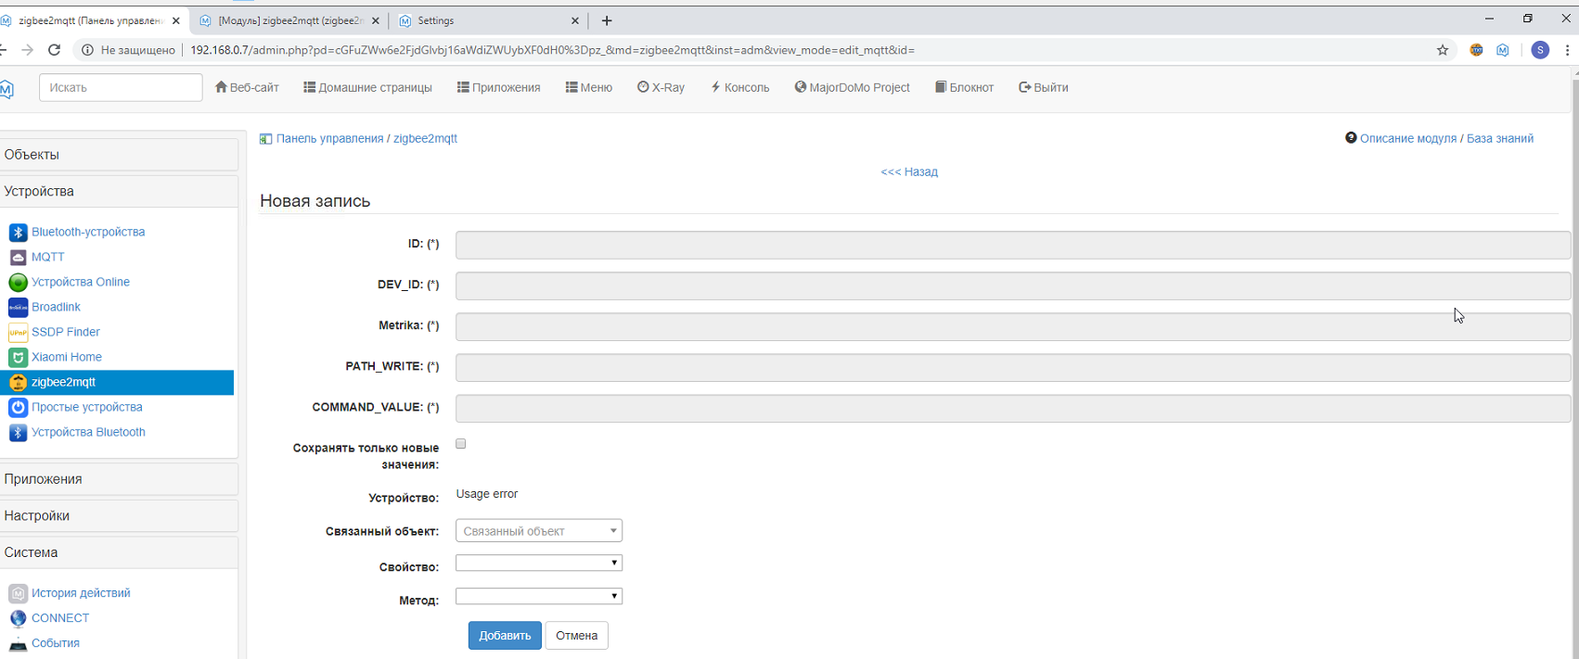The width and height of the screenshot is (1579, 659).
Task: Open X-Ray from top menu
Action: (x=661, y=87)
